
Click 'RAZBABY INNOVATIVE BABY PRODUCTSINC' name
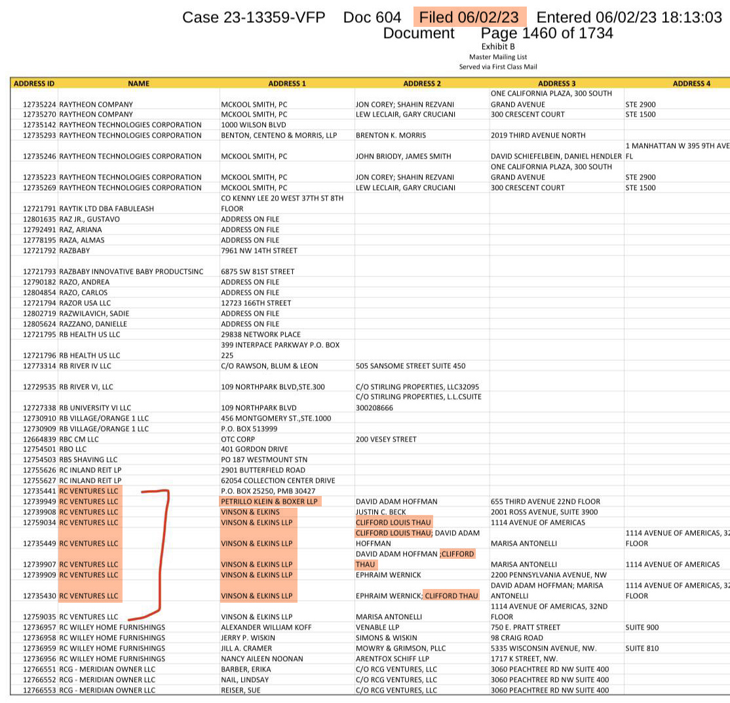(x=131, y=271)
